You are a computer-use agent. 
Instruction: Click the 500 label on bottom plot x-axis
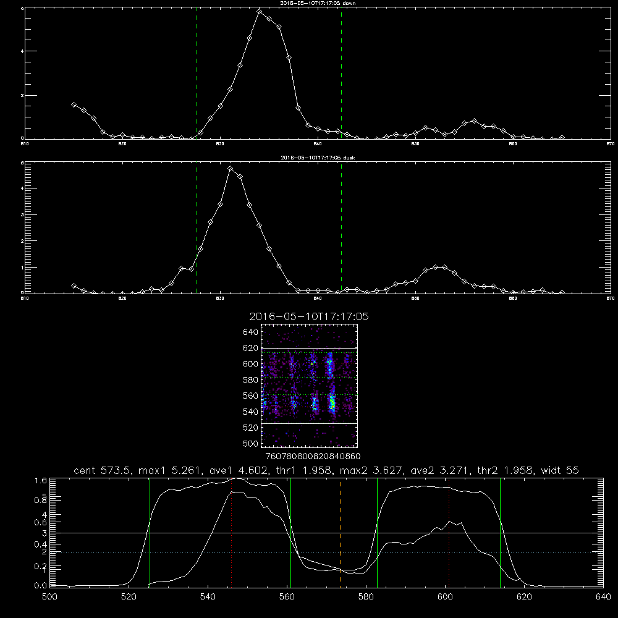tap(49, 597)
